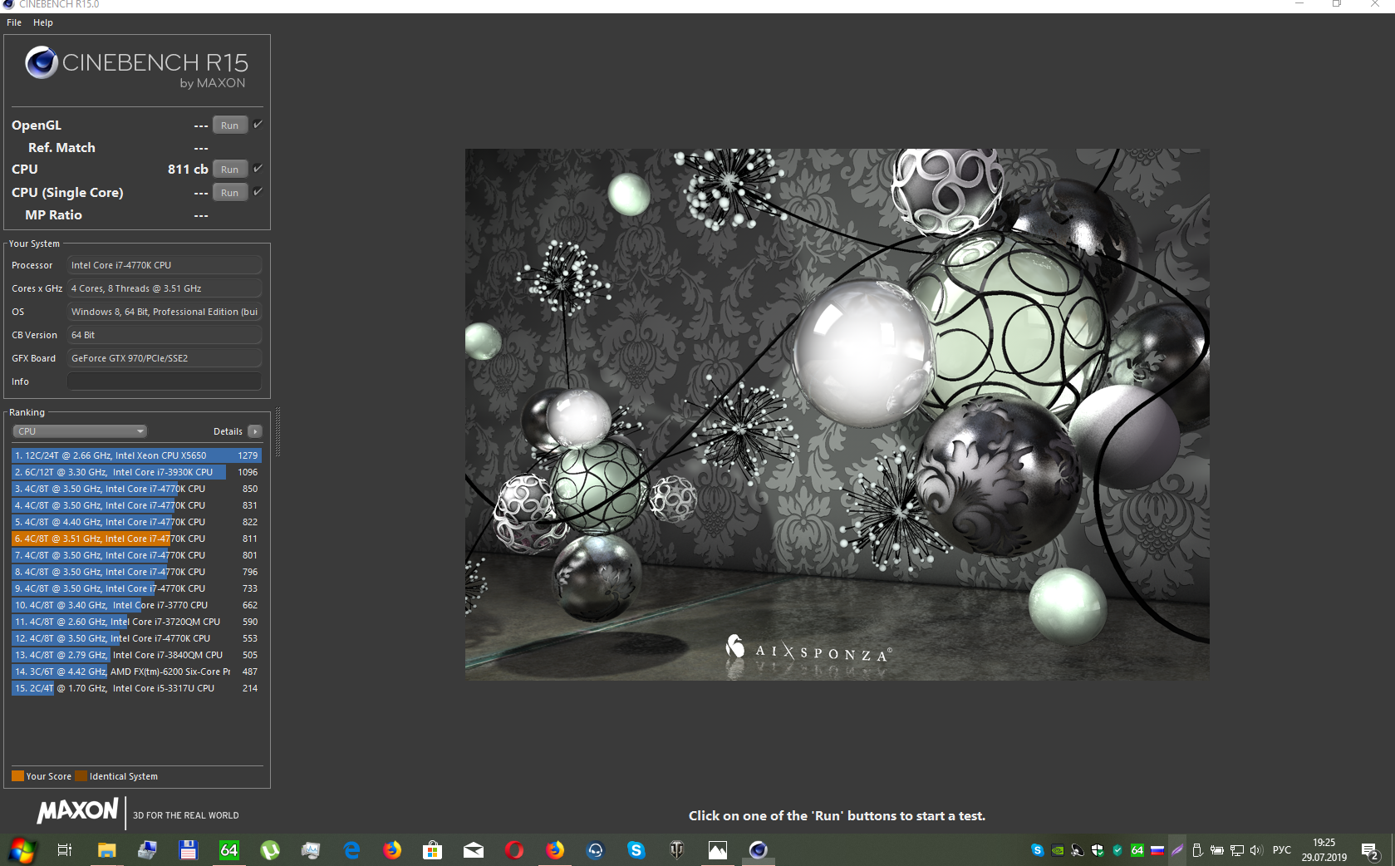Select highlighted ranking row 6 scoring 811
Image resolution: width=1395 pixels, height=866 pixels.
136,539
